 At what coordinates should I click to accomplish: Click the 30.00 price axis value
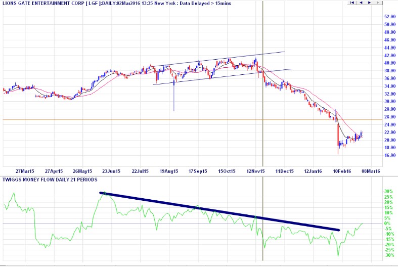click(x=390, y=101)
